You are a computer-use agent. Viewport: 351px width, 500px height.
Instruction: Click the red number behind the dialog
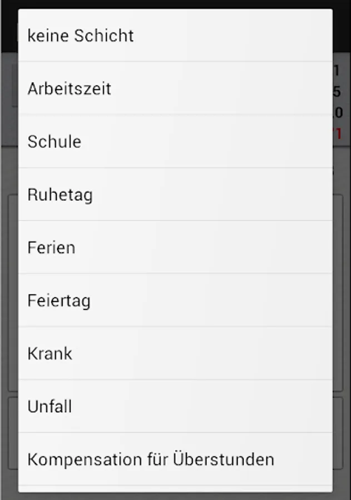click(337, 133)
